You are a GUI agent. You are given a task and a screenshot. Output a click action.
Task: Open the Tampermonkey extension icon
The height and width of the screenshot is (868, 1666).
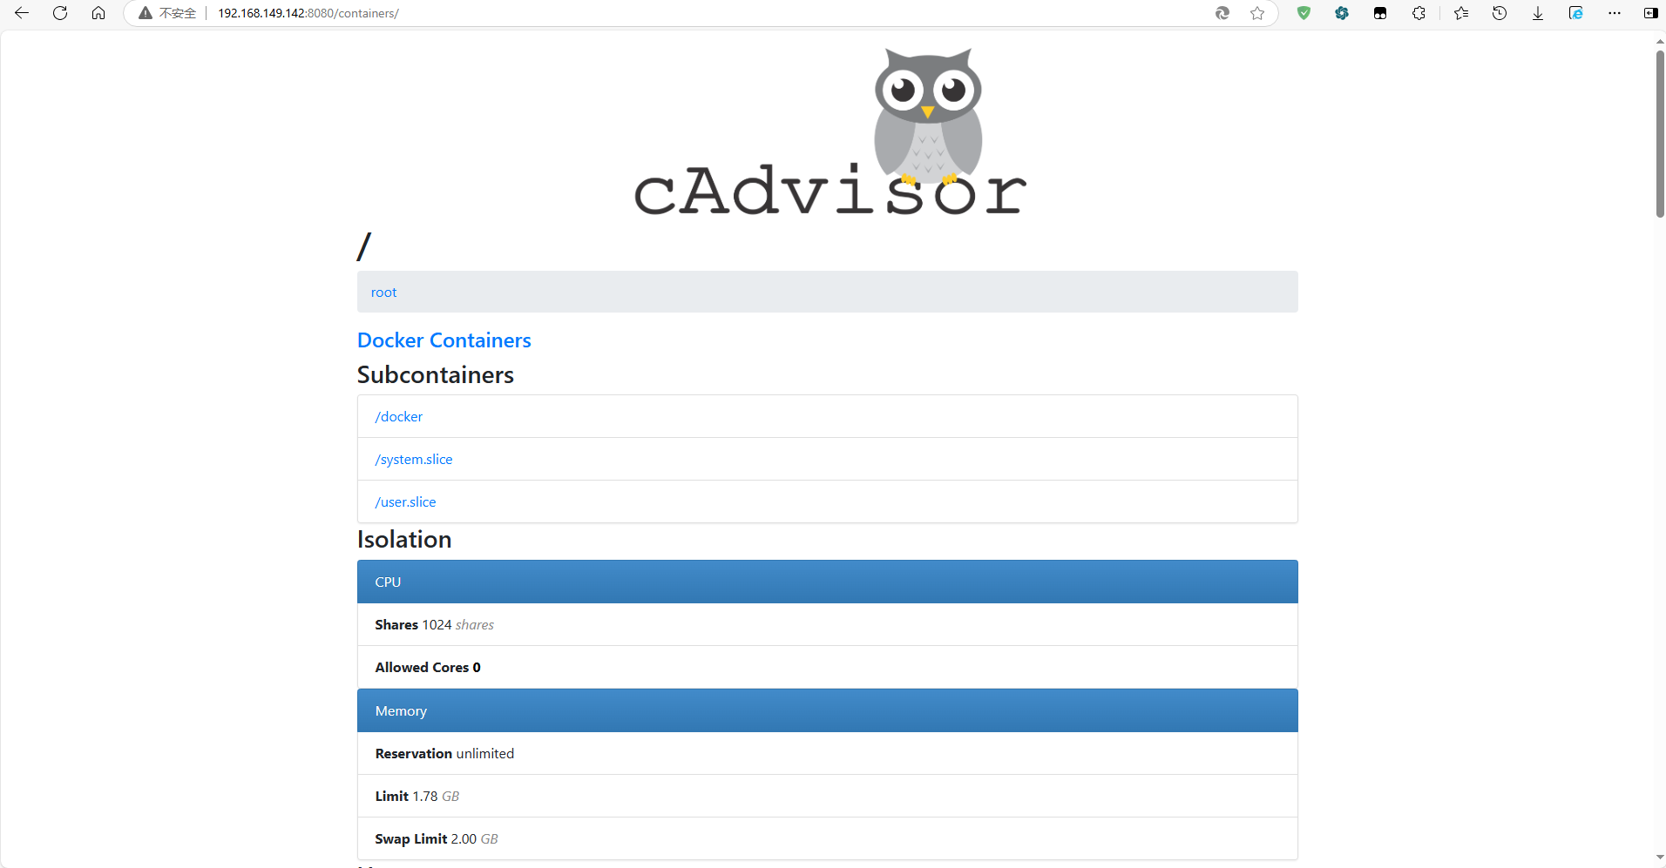pos(1380,13)
